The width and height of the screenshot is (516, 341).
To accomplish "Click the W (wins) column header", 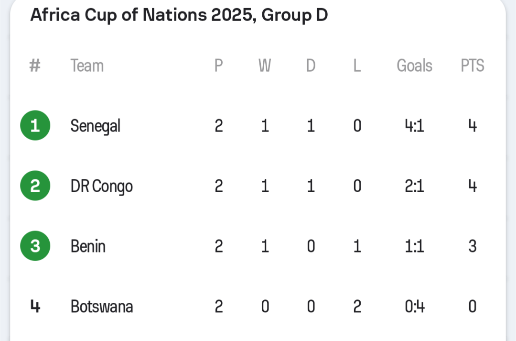I will click(265, 66).
